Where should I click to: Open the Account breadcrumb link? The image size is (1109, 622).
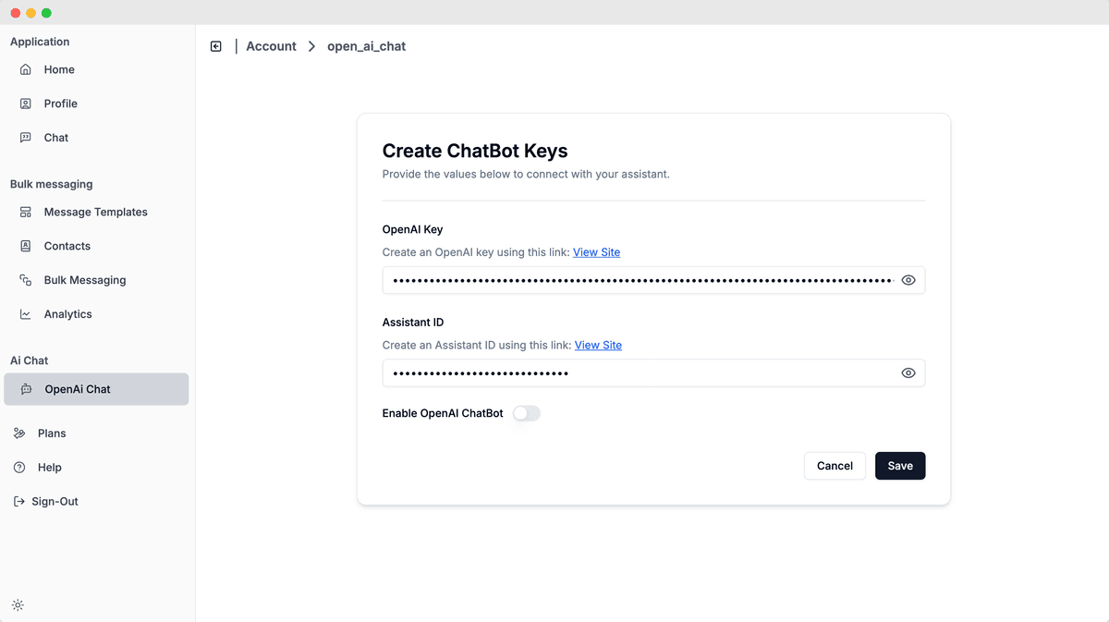[271, 45]
